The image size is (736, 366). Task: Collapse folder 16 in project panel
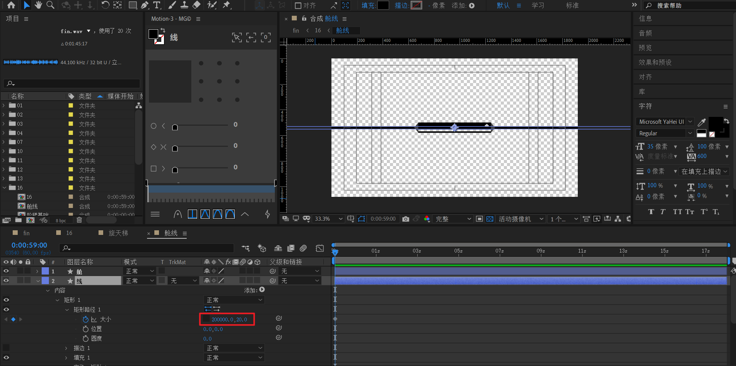tap(4, 188)
